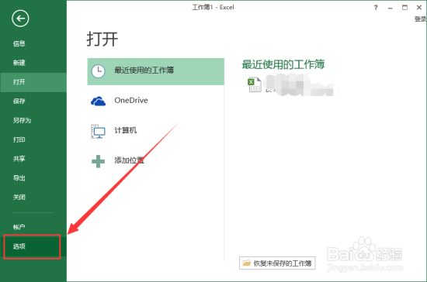
Task: Click the 计算机 computer icon
Action: [98, 131]
